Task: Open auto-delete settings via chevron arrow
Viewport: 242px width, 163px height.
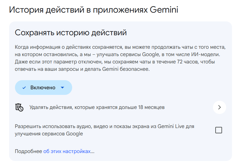Action: click(219, 107)
